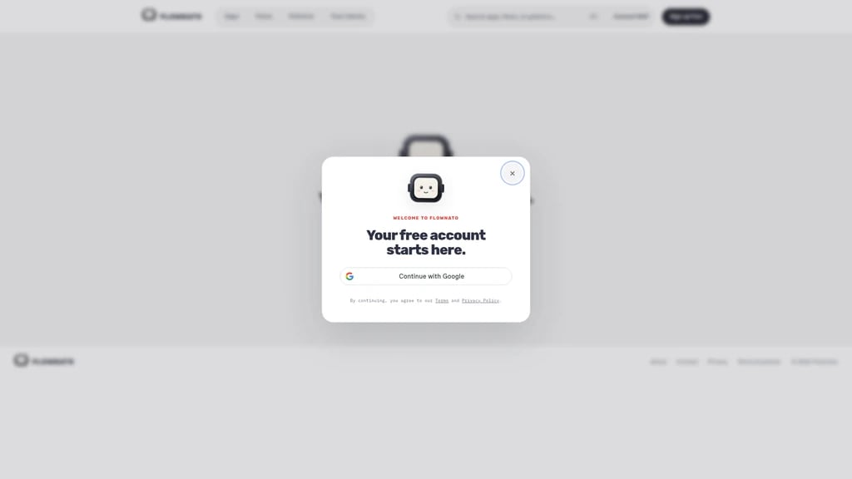This screenshot has height=479, width=852.
Task: Click the robot mascot icon in dialog
Action: (x=426, y=188)
